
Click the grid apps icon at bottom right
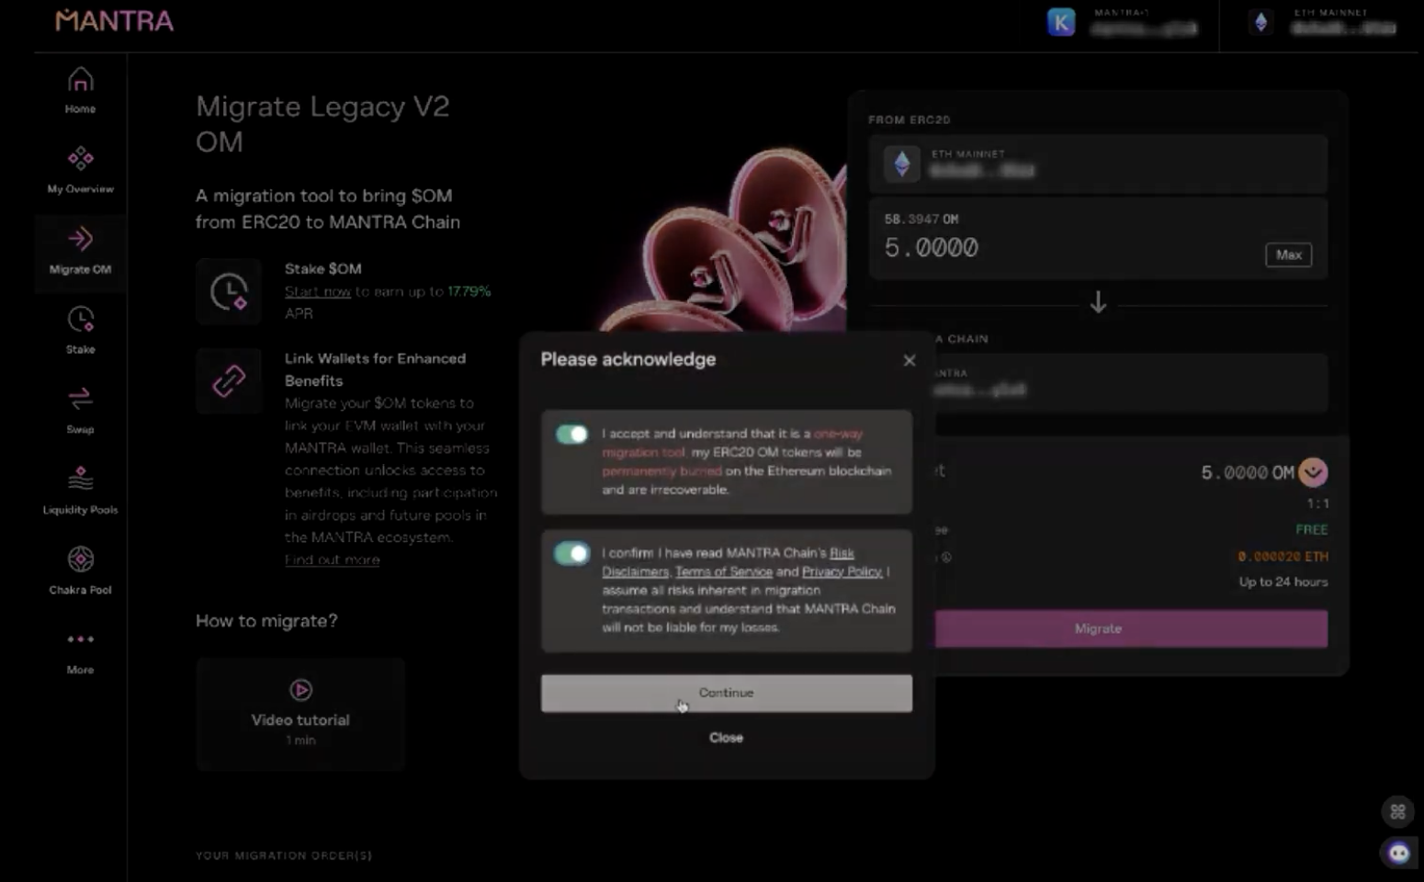pos(1397,811)
